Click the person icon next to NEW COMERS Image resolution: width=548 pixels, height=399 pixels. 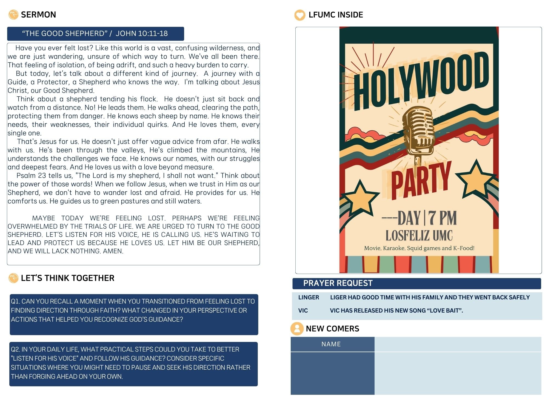tap(297, 328)
